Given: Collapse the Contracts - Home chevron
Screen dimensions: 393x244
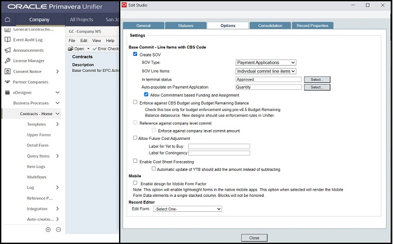Looking at the screenshot, I should 58,113.
